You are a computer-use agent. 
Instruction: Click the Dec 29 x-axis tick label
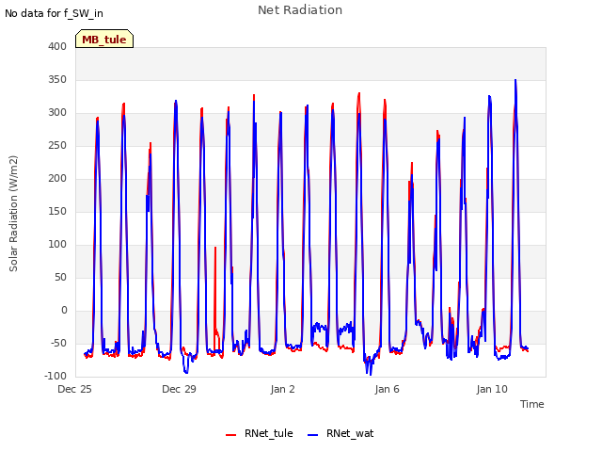179,389
